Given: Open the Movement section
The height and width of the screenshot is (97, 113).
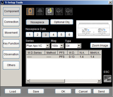Looking at the screenshot, I should pyautogui.click(x=11, y=33).
